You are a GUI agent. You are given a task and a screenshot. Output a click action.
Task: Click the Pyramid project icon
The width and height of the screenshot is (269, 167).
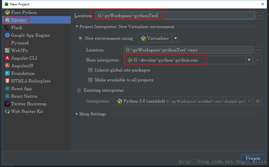(x=7, y=43)
